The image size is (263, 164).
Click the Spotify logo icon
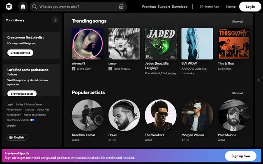(9, 7)
